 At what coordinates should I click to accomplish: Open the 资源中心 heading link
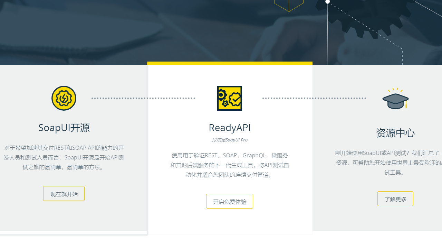tap(395, 133)
